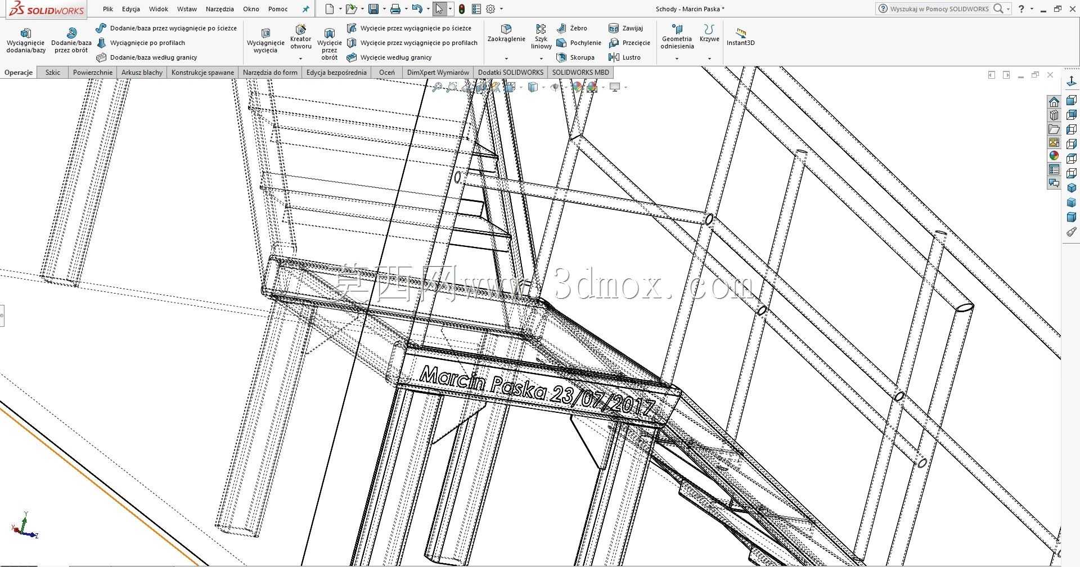This screenshot has width=1080, height=567.
Task: Click Edit Appearance icon in view toolbar
Action: click(578, 87)
